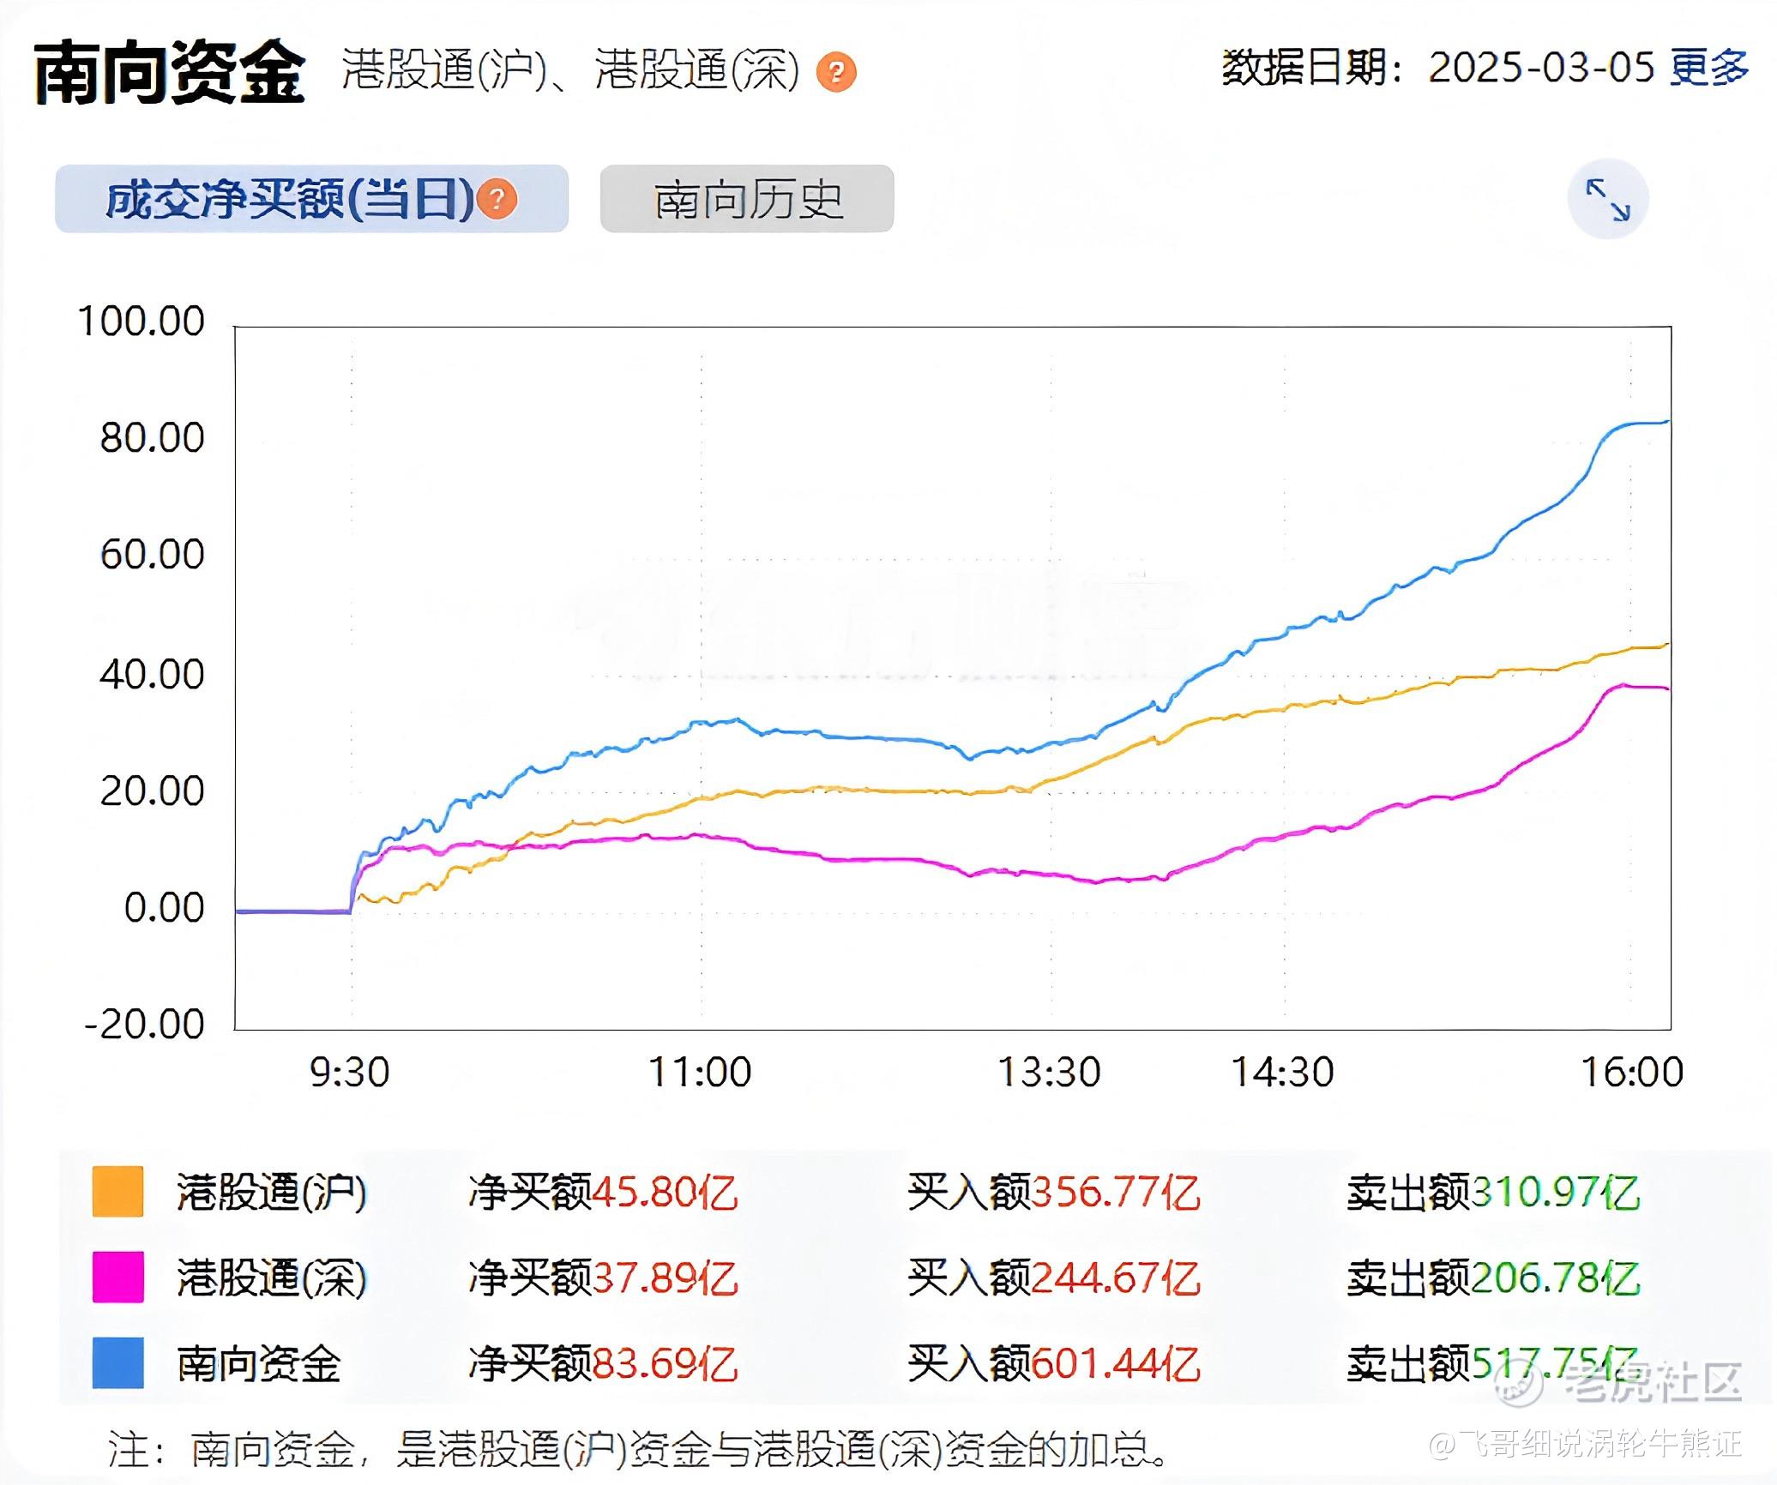The width and height of the screenshot is (1777, 1485).
Task: Switch to the 南向历史 tab
Action: tap(747, 200)
